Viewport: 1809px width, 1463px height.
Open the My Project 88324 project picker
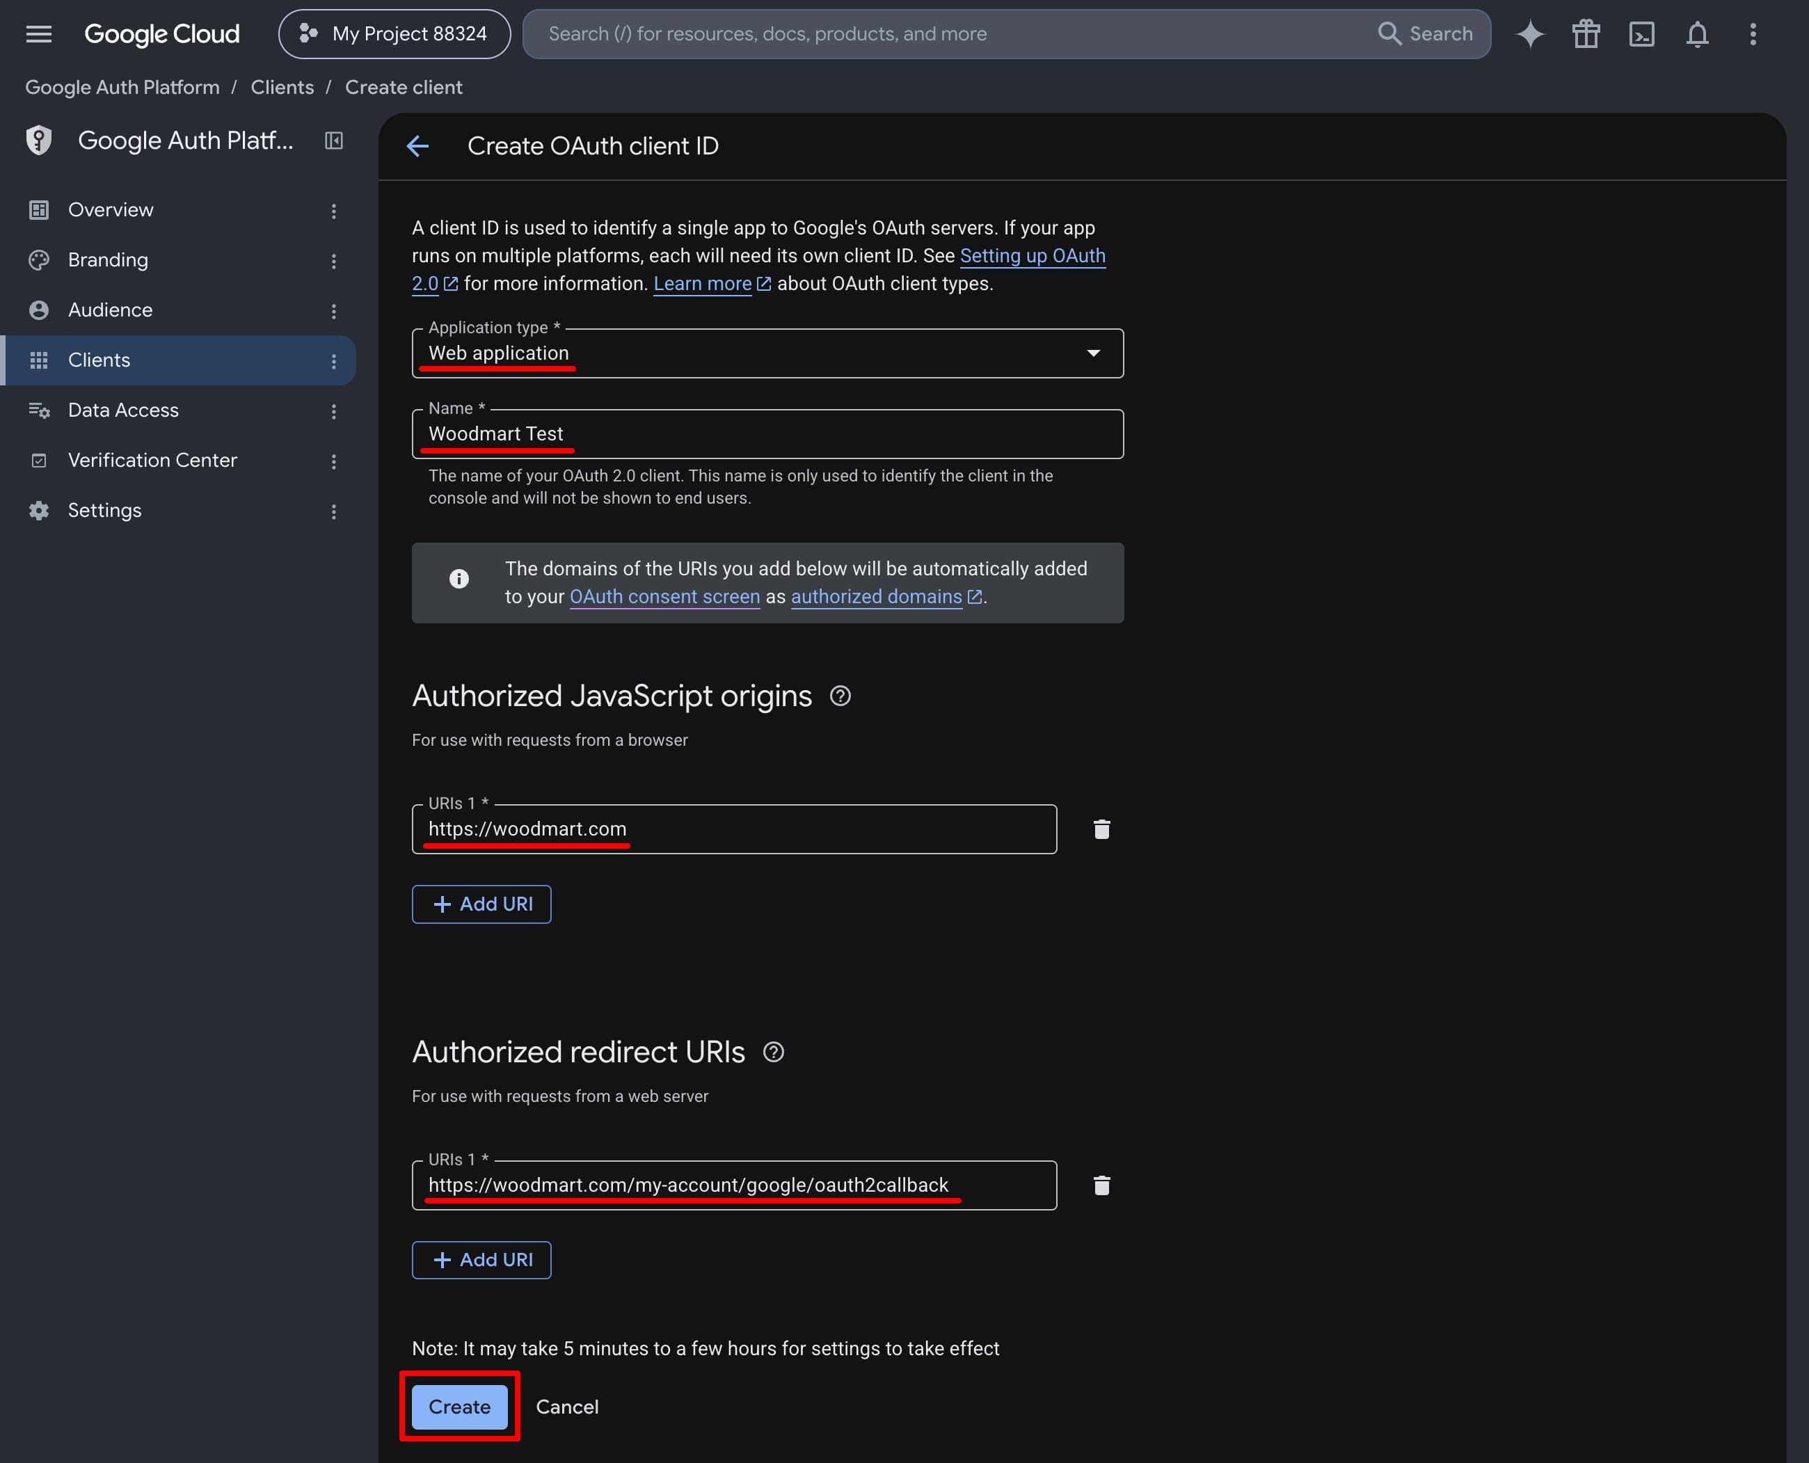tap(394, 33)
